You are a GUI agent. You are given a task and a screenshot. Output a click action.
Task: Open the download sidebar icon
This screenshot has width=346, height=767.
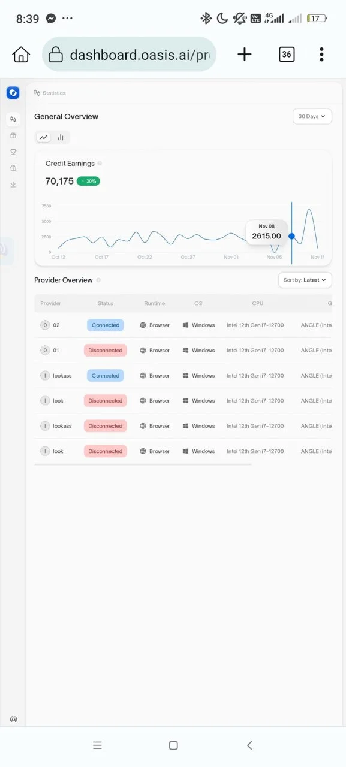[x=13, y=185]
